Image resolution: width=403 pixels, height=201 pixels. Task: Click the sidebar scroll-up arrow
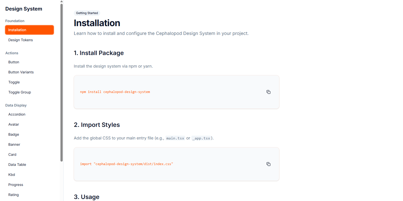61,2
